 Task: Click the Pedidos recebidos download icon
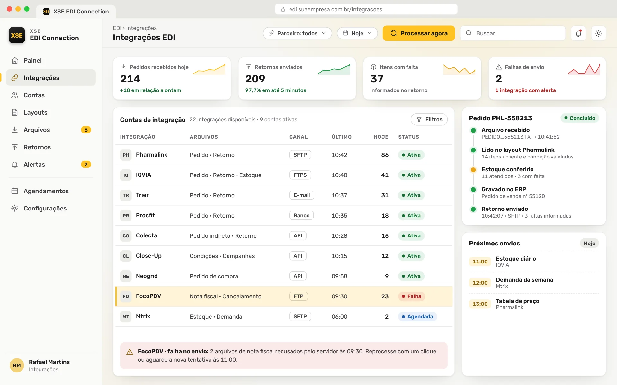[123, 67]
